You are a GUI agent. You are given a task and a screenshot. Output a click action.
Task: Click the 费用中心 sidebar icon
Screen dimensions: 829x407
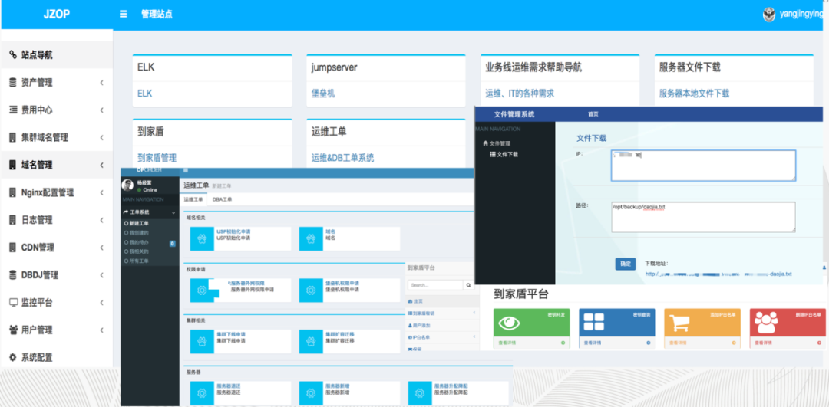tap(13, 110)
